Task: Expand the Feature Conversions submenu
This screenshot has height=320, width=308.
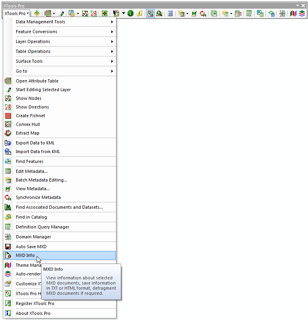Action: (x=64, y=32)
